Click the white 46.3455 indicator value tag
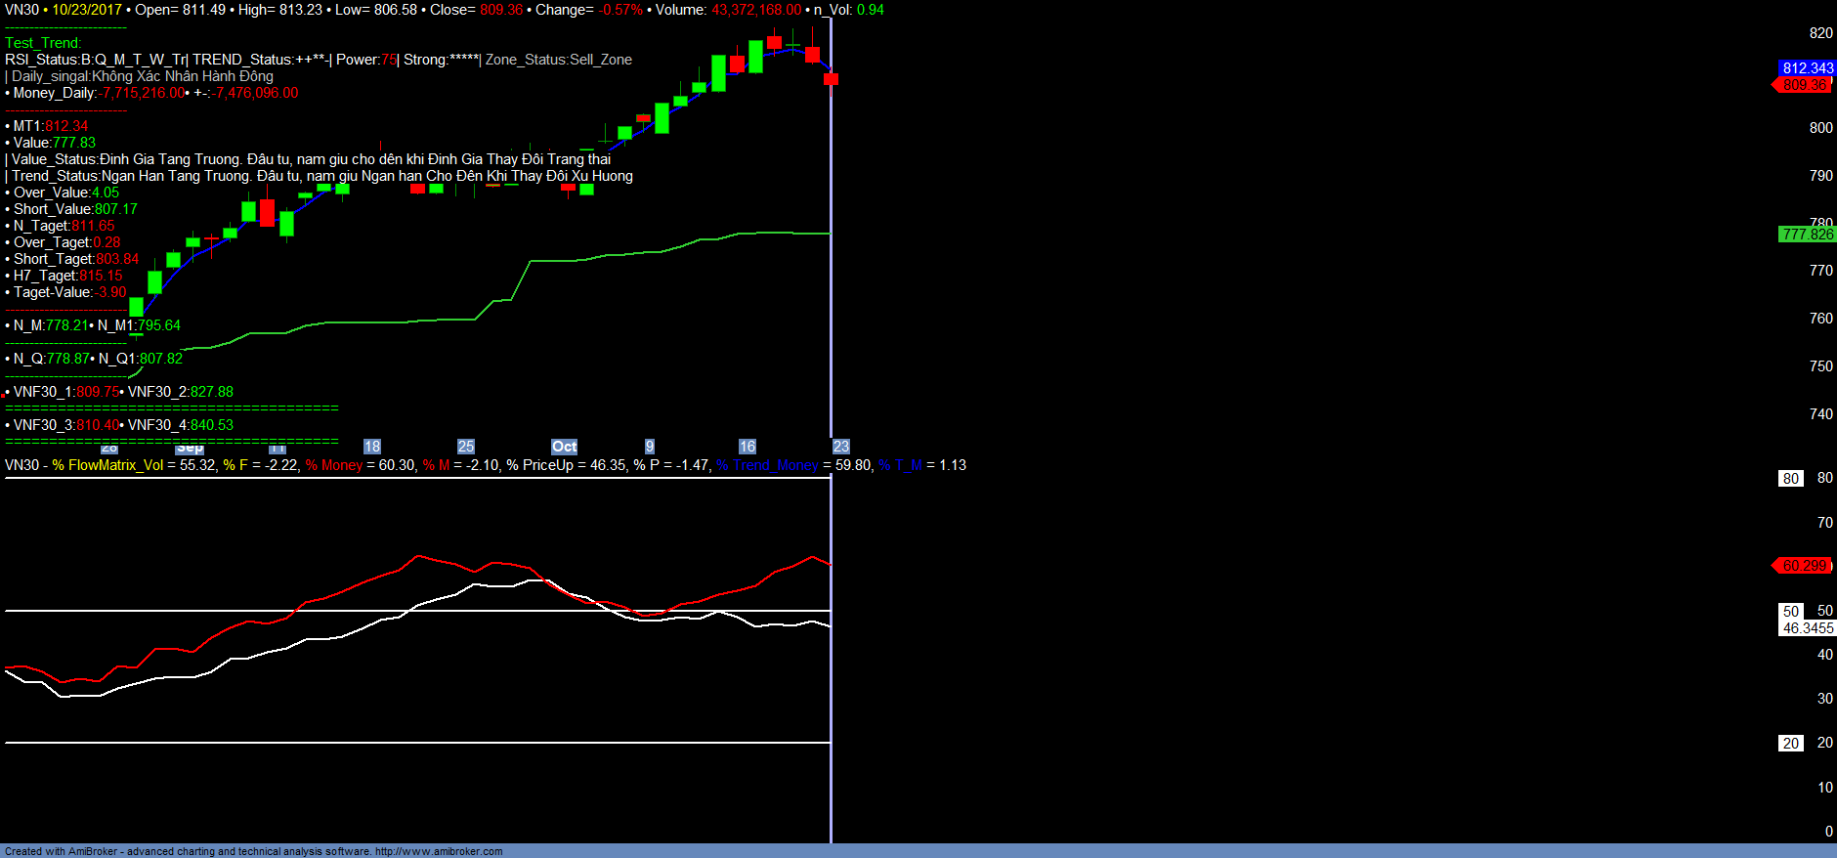 [x=1807, y=628]
